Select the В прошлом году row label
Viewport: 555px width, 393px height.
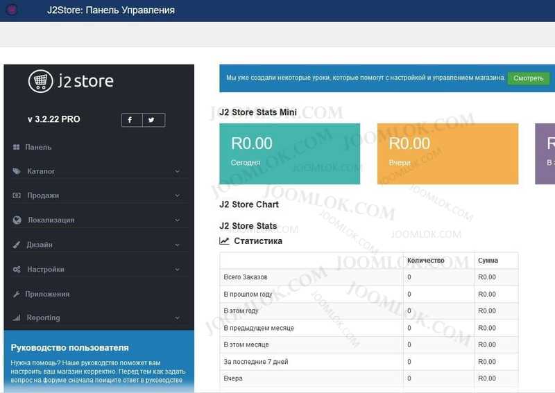pos(248,295)
